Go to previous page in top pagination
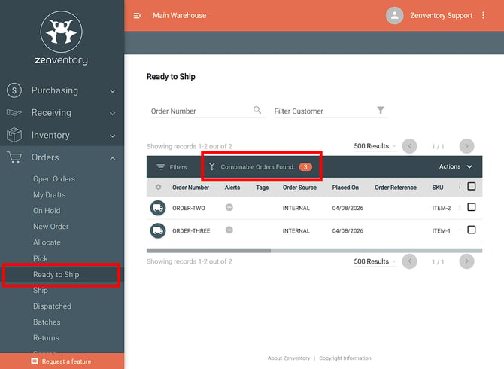The width and height of the screenshot is (504, 369). point(409,146)
